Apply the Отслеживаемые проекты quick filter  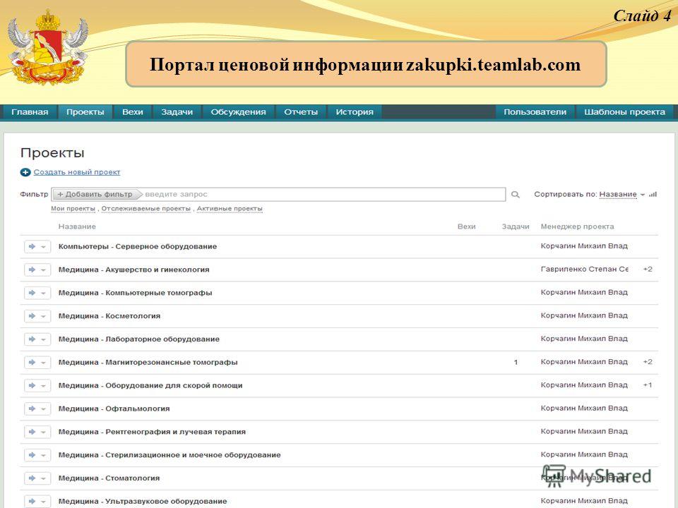point(145,209)
